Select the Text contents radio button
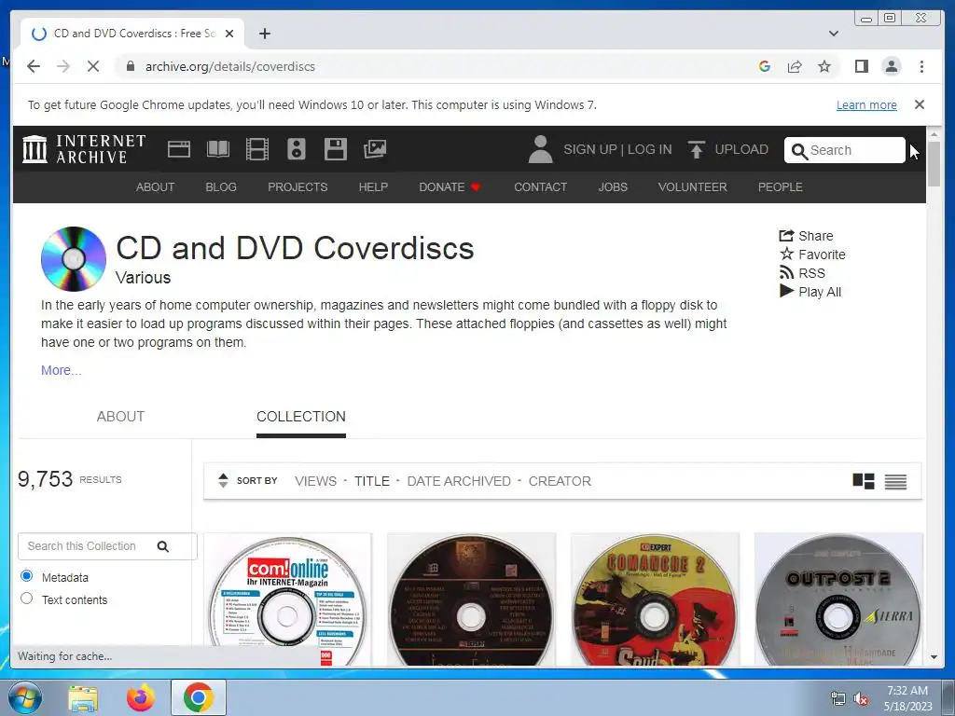The image size is (955, 716). pyautogui.click(x=26, y=599)
